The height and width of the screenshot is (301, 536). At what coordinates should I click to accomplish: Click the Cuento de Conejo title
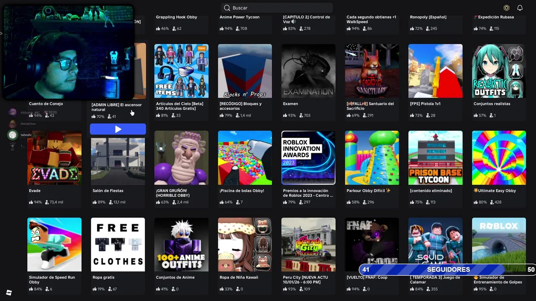[46, 104]
